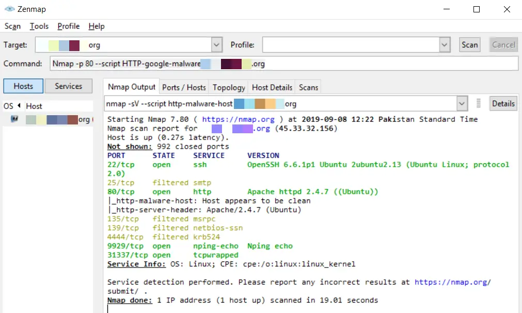Expand the scan command output dropdown
The height and width of the screenshot is (313, 522).
click(462, 104)
